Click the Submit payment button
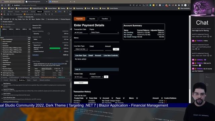Viewport: 215px width, 121px height. [x=81, y=83]
